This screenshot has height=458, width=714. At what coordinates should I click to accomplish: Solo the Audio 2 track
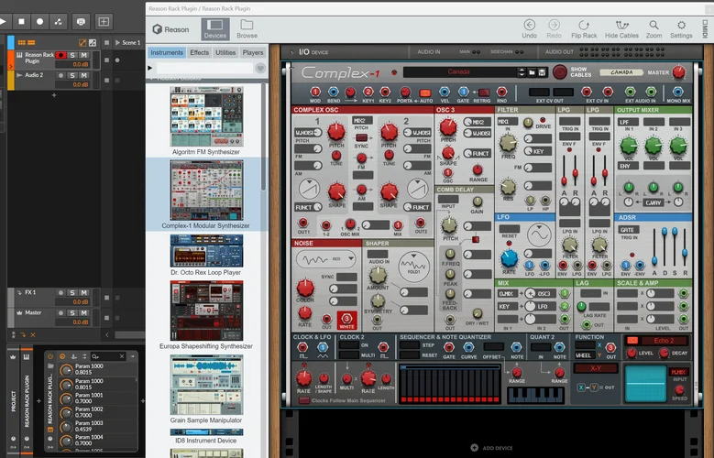[72, 75]
